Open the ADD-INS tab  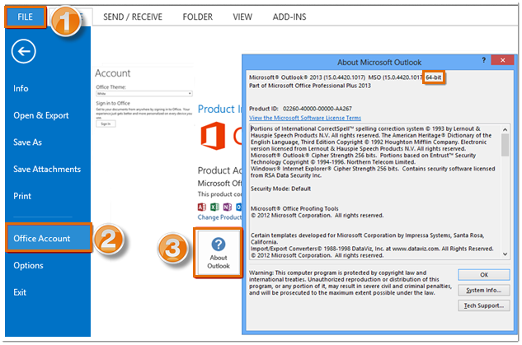[x=289, y=16]
